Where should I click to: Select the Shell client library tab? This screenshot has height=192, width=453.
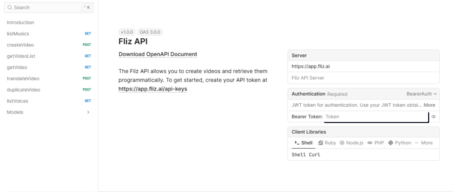(x=303, y=143)
